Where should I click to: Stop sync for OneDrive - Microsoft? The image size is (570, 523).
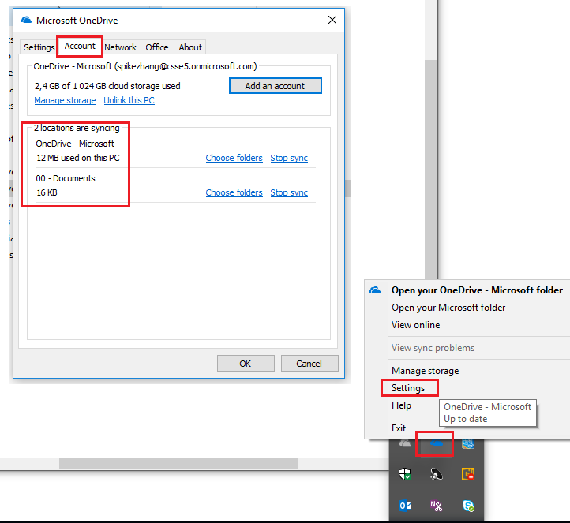point(289,158)
